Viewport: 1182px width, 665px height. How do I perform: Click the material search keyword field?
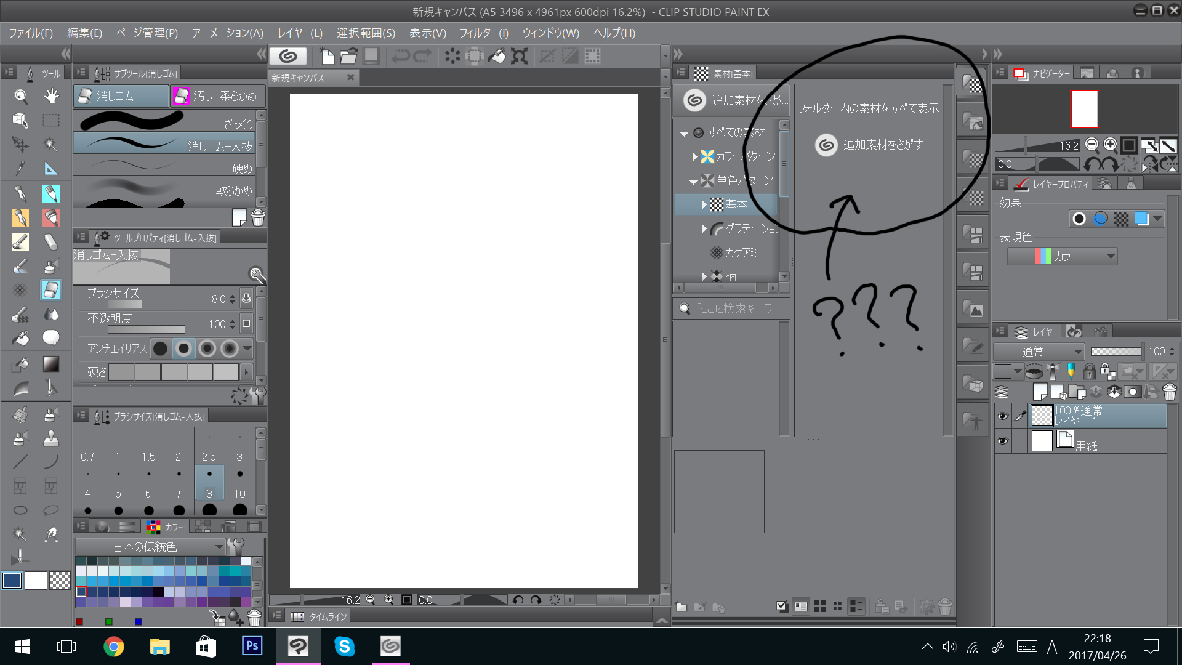[x=738, y=308]
